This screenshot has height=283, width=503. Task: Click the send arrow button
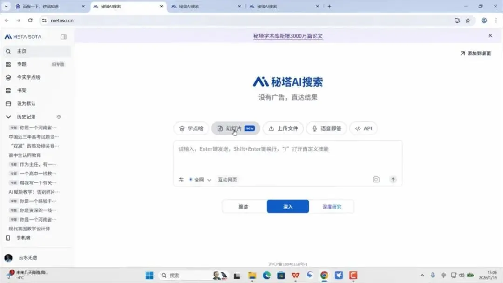coord(393,180)
